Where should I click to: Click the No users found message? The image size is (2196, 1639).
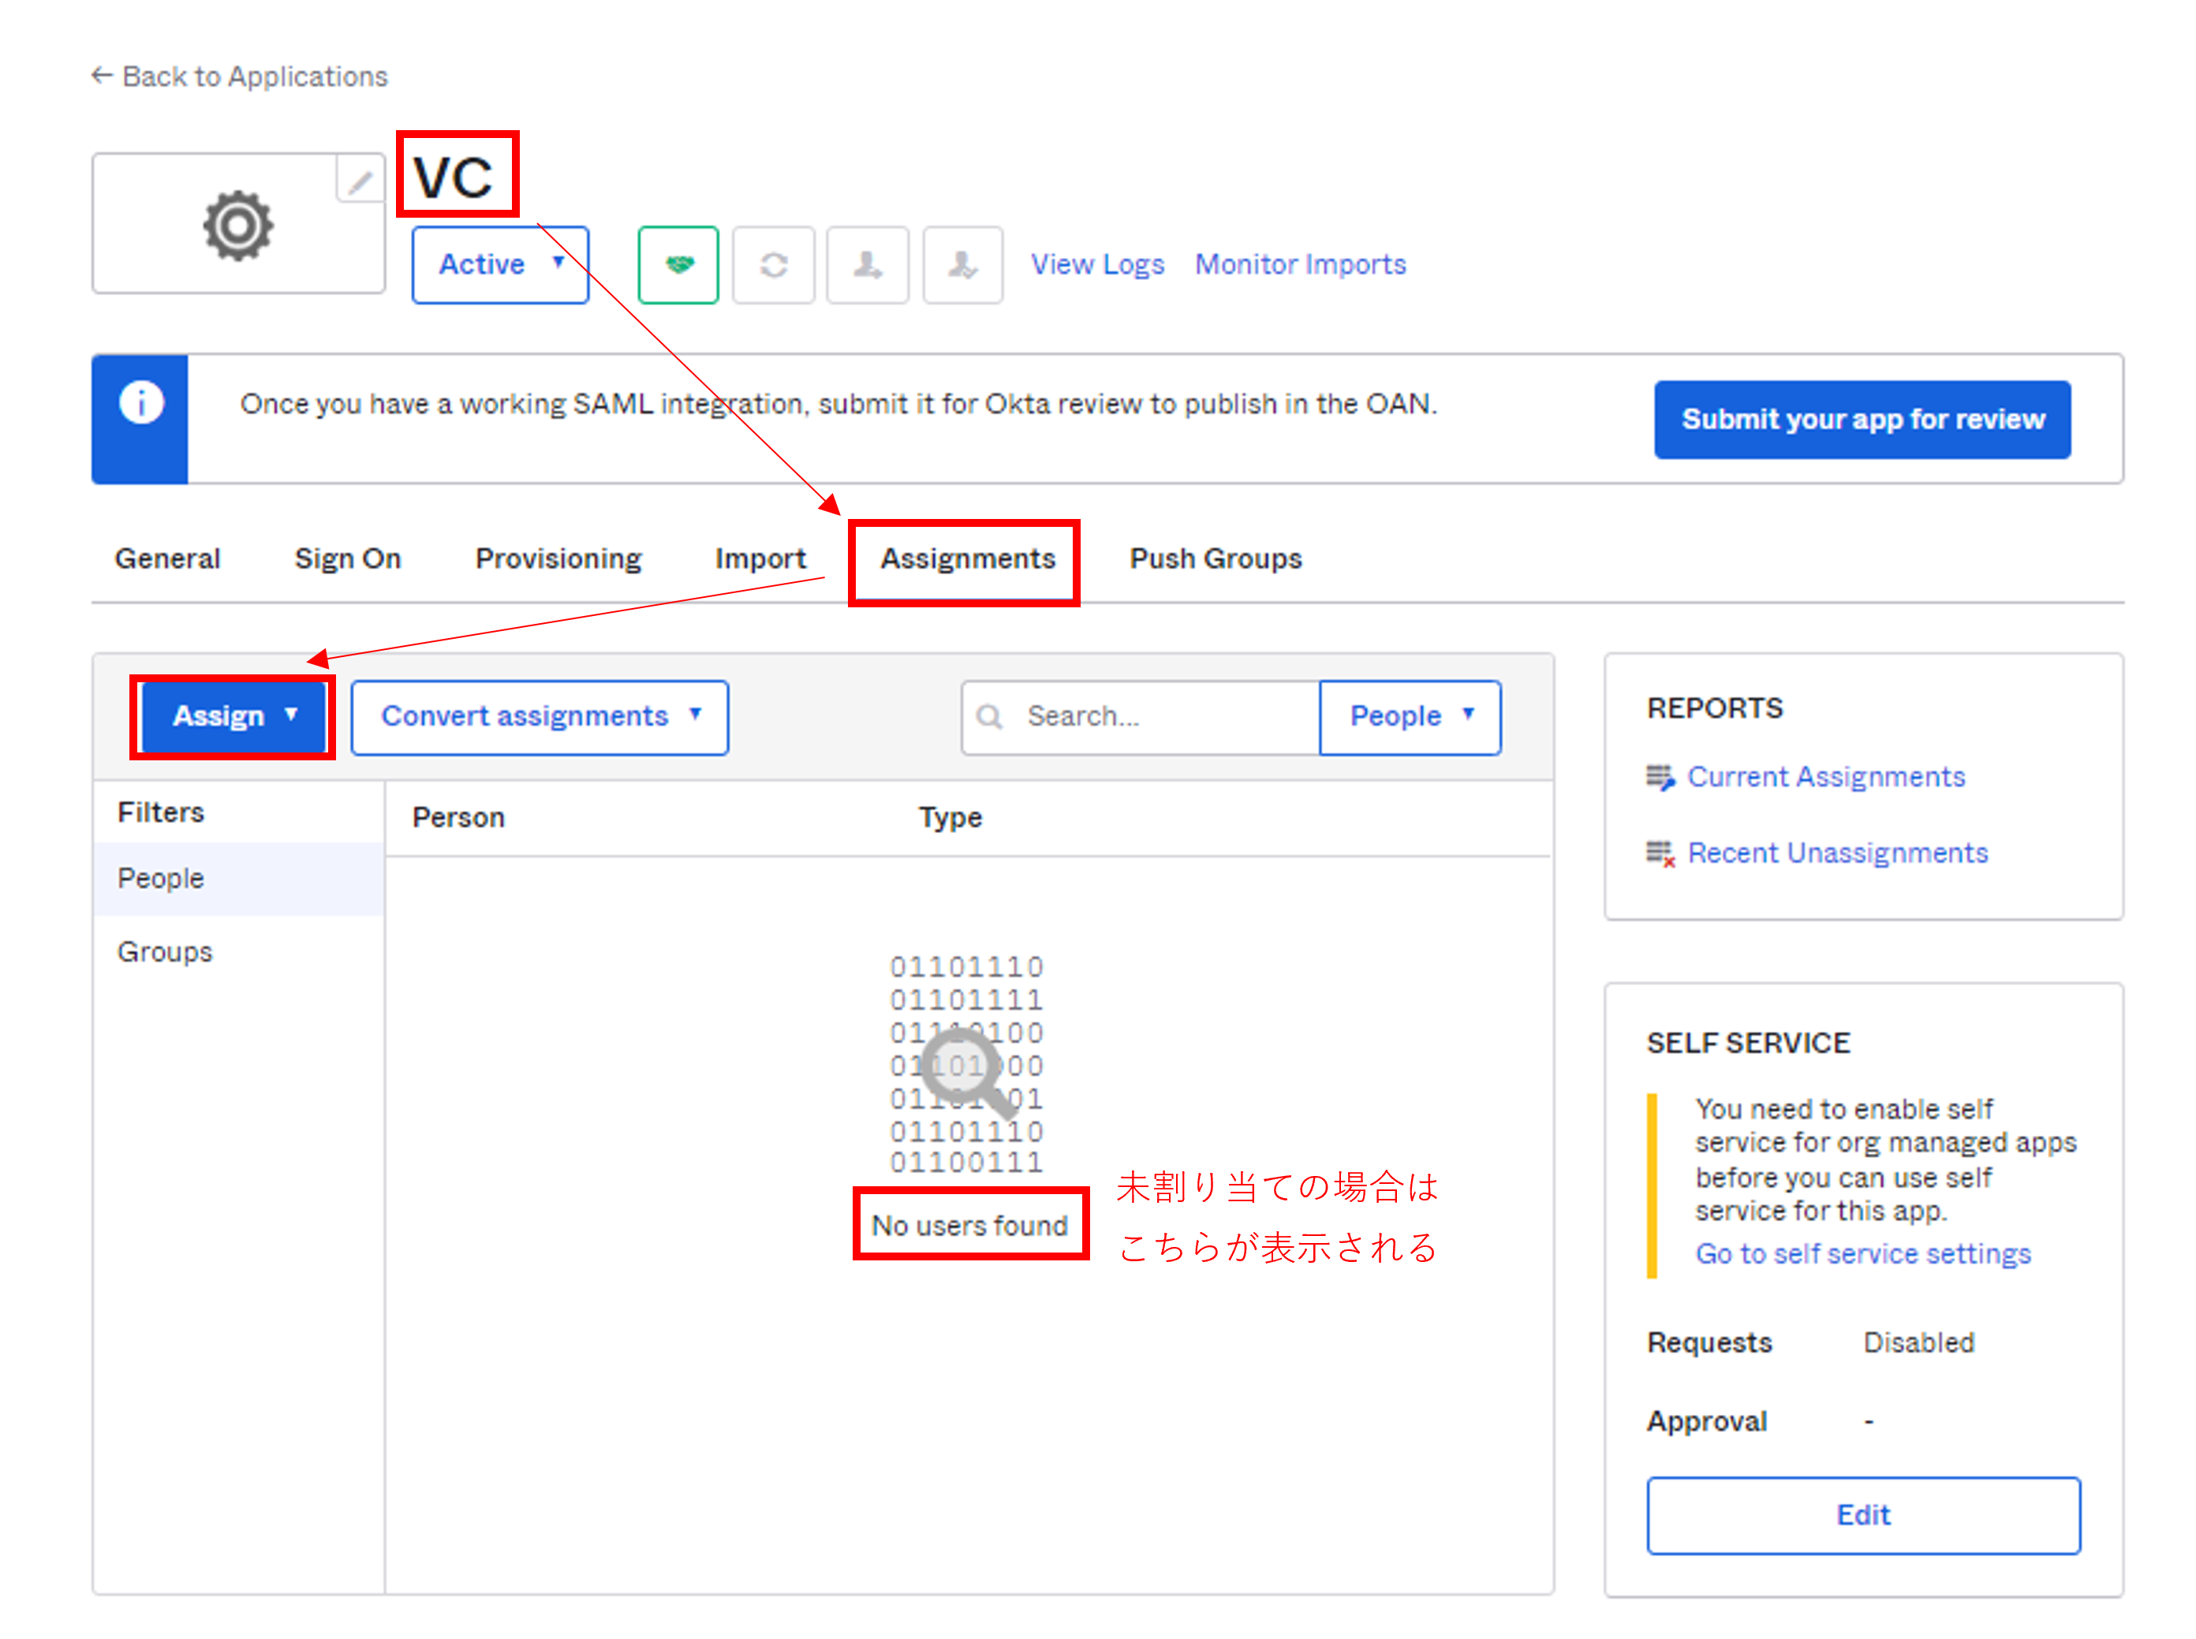pyautogui.click(x=969, y=1225)
